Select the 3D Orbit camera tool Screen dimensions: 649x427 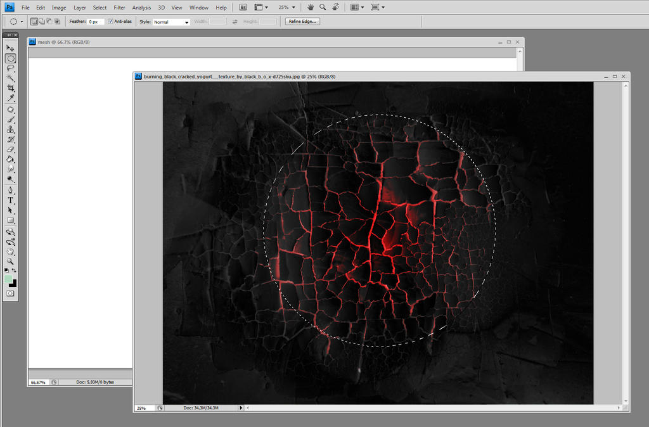(10, 242)
